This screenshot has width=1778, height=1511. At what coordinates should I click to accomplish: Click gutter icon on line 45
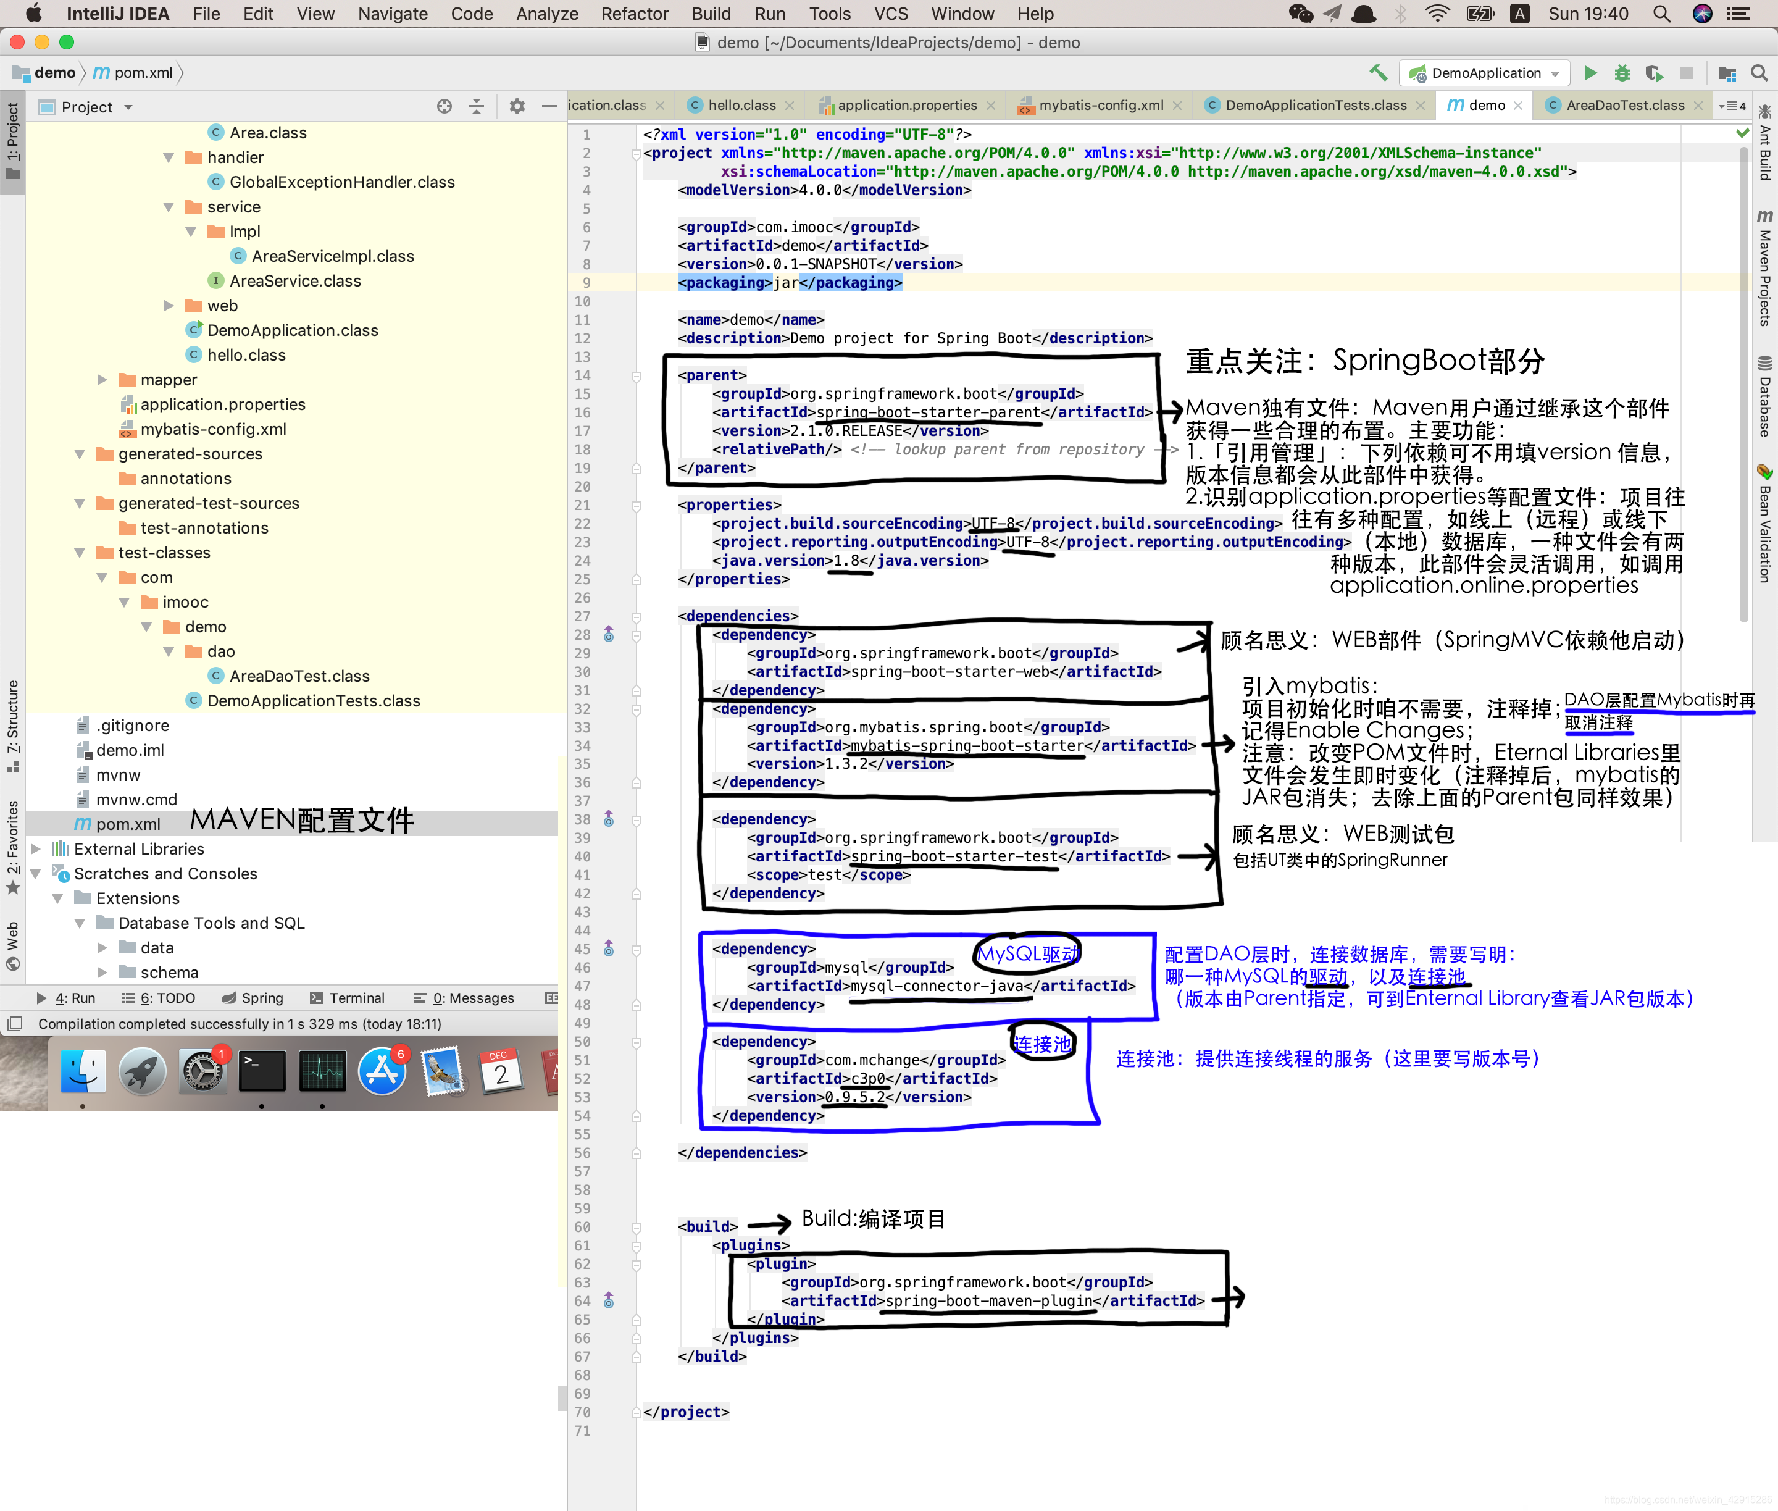(x=609, y=949)
